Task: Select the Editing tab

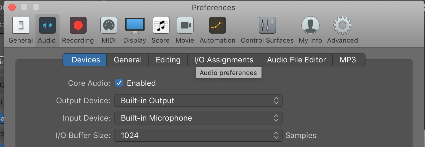Action: (168, 60)
